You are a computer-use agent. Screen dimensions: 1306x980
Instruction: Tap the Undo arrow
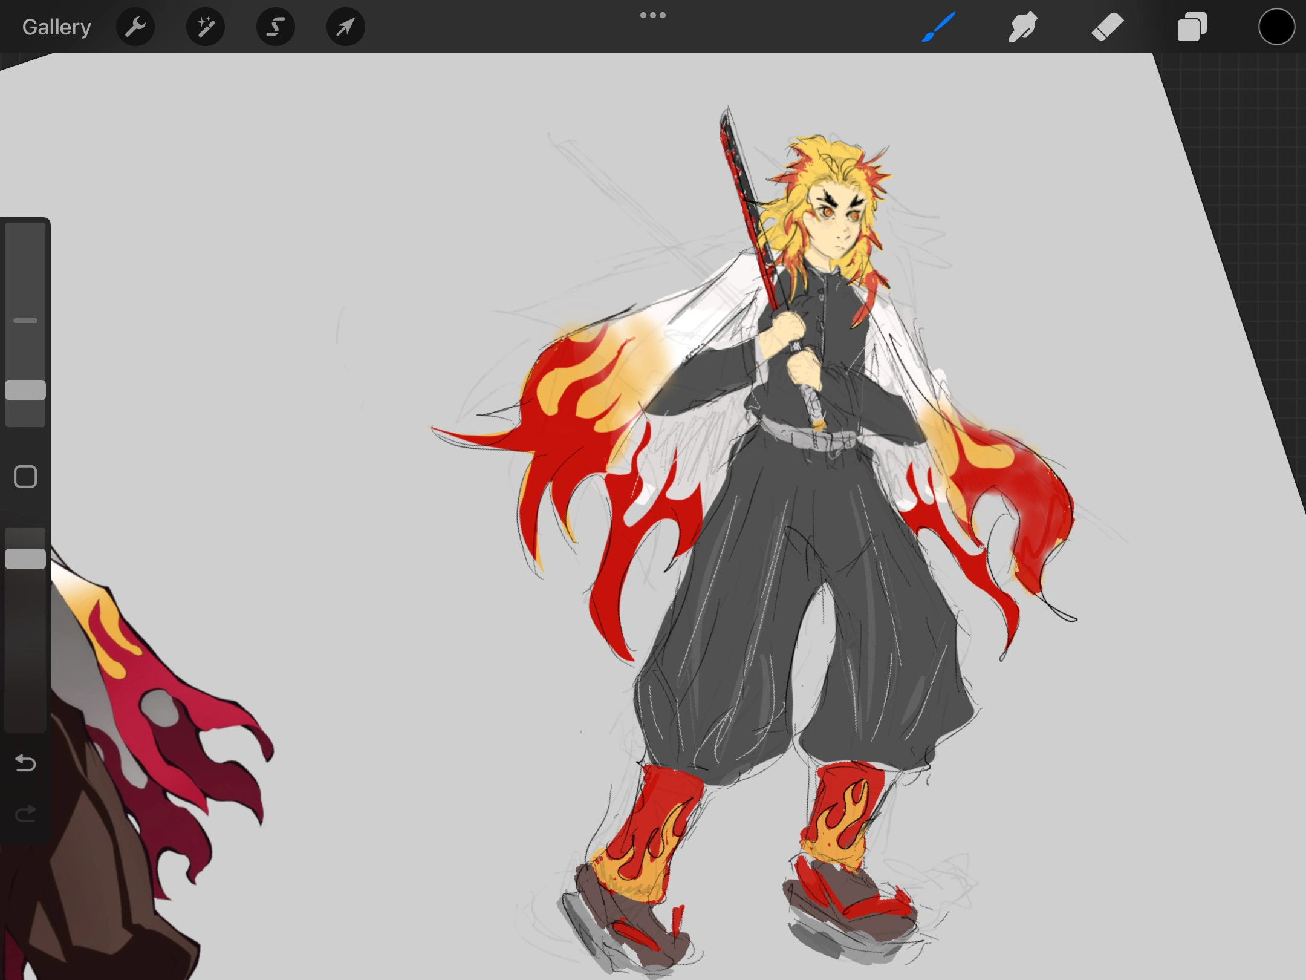[25, 763]
